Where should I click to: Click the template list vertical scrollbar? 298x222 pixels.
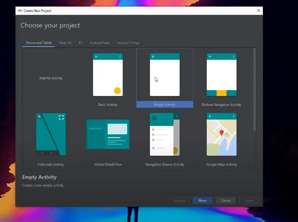pyautogui.click(x=254, y=89)
